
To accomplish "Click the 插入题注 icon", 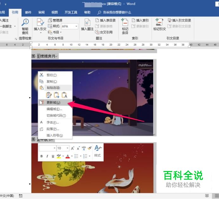I will [x=87, y=25].
